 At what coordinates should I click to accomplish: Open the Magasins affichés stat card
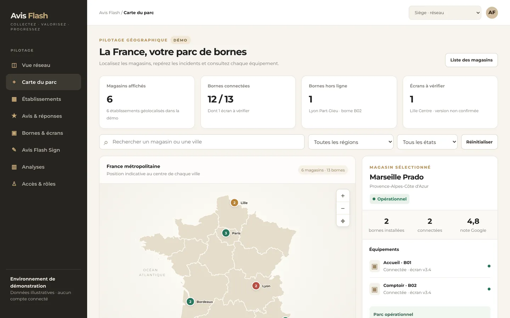[x=147, y=102]
